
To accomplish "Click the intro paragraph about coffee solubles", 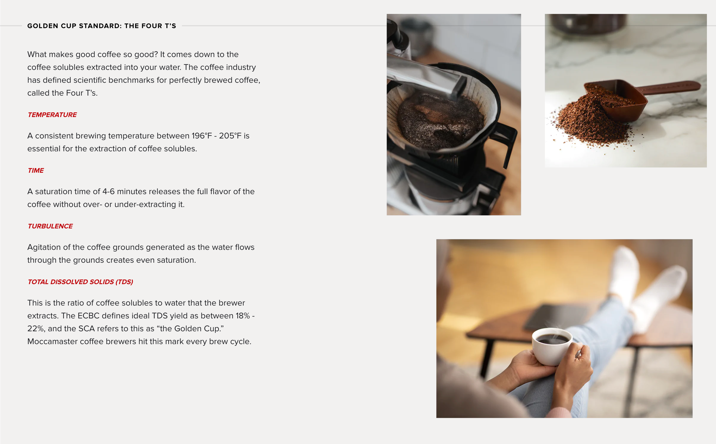I will [144, 73].
